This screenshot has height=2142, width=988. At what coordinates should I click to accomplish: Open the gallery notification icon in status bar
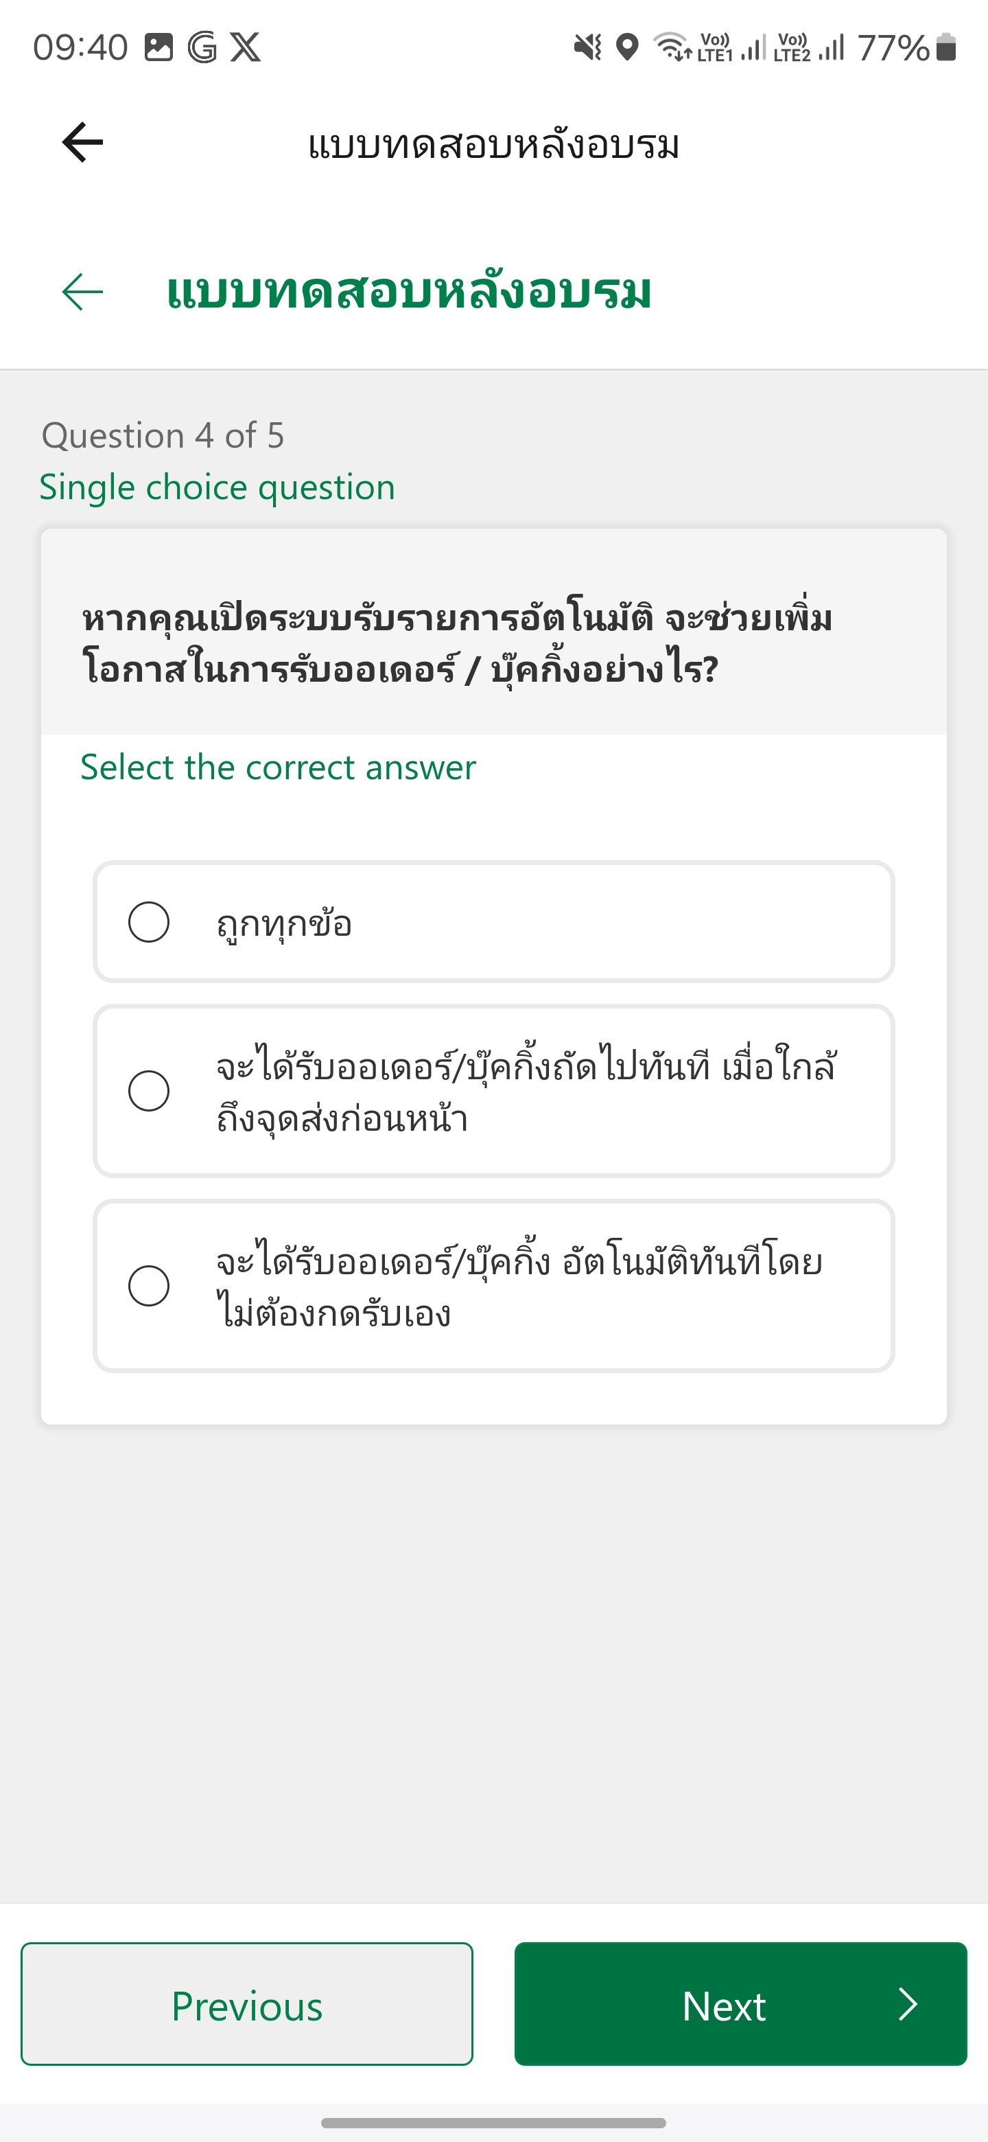[x=158, y=47]
